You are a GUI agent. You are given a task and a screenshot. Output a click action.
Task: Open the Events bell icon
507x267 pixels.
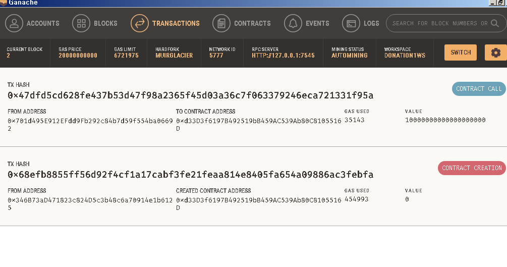(293, 23)
